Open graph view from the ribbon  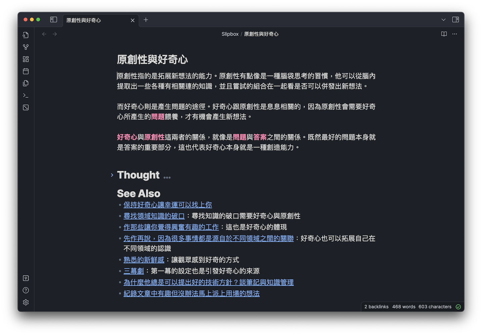[26, 47]
